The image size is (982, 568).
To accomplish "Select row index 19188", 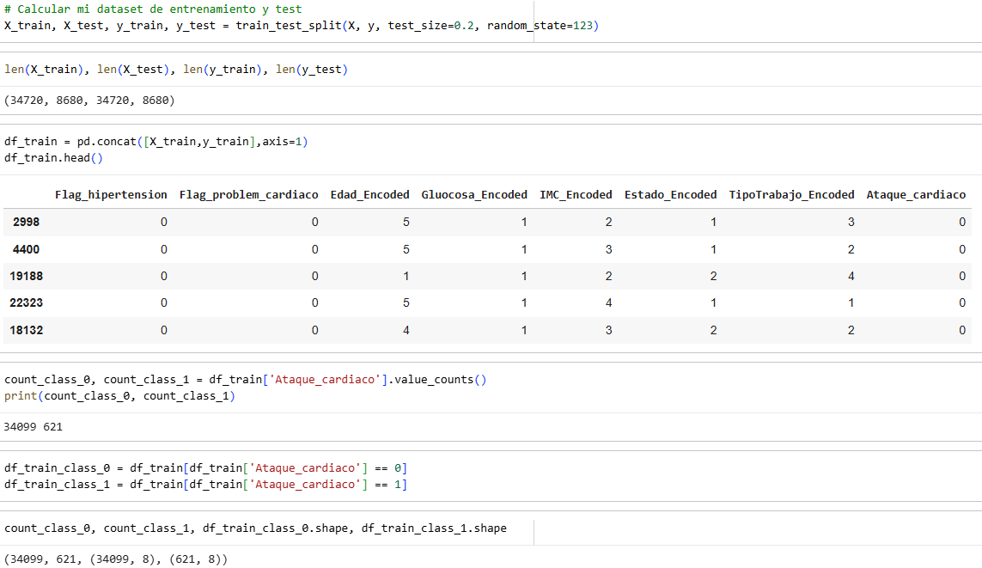I will point(26,276).
